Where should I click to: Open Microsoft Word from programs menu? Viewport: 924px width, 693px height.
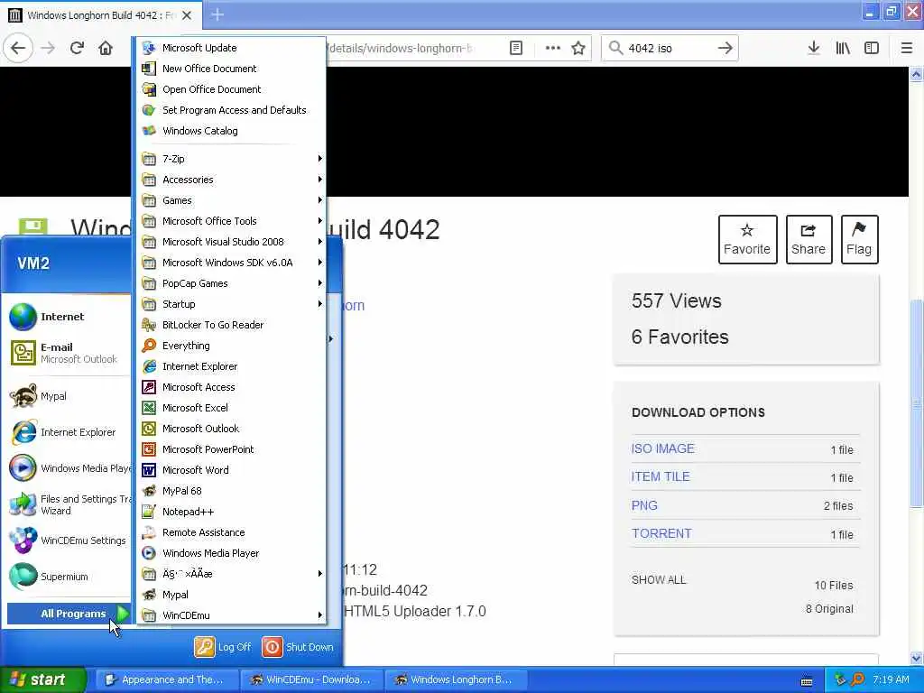pos(231,469)
